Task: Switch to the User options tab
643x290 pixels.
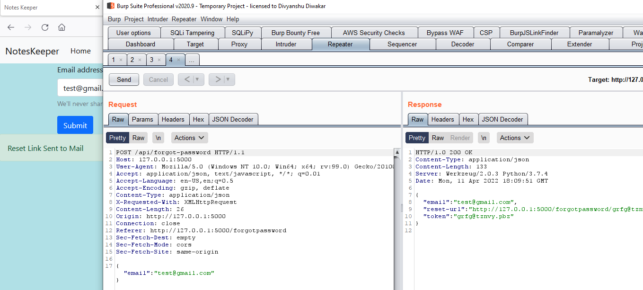Action: pos(133,33)
